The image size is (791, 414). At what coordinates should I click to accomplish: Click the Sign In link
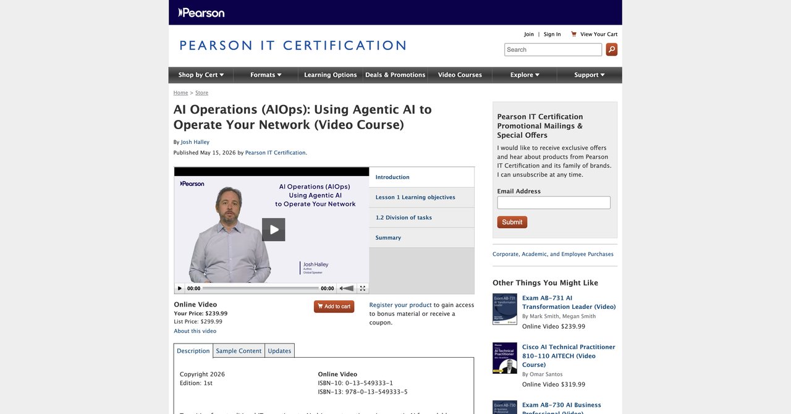[552, 34]
